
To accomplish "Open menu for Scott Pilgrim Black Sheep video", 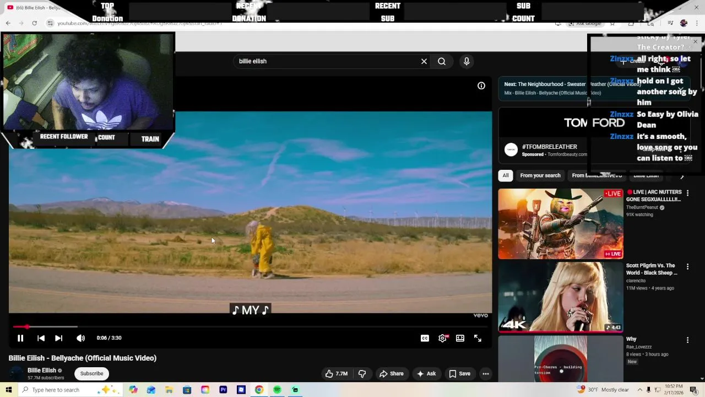I will (687, 266).
